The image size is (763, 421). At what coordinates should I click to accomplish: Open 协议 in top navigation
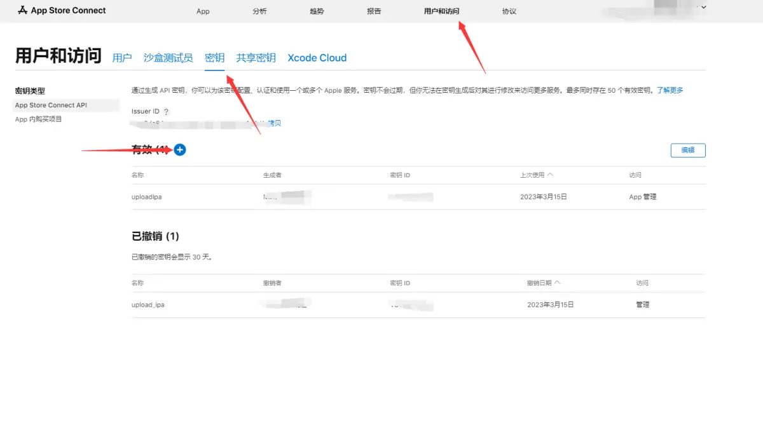pos(509,11)
